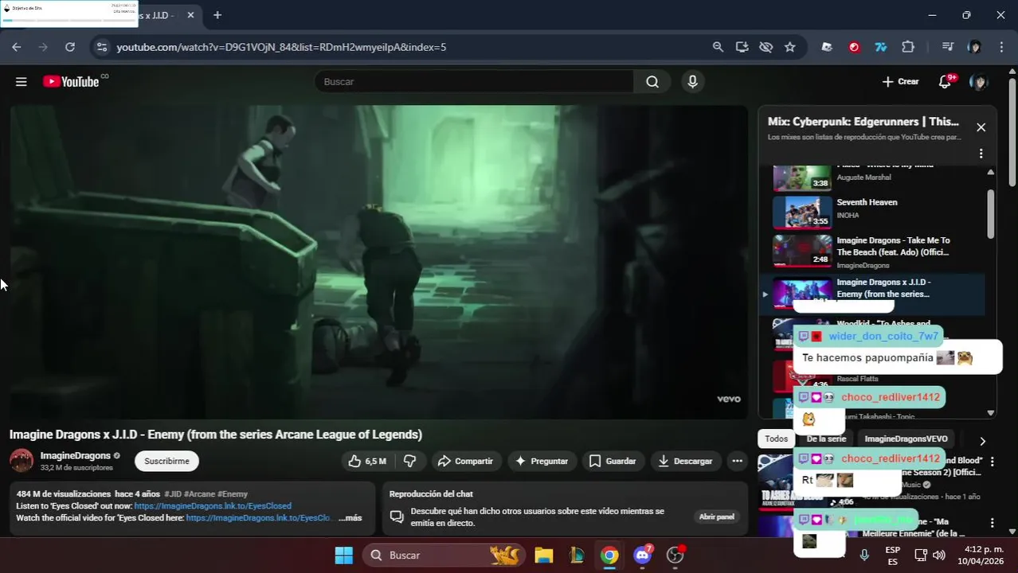
Task: Click the Abrir panel chat button
Action: 716,516
